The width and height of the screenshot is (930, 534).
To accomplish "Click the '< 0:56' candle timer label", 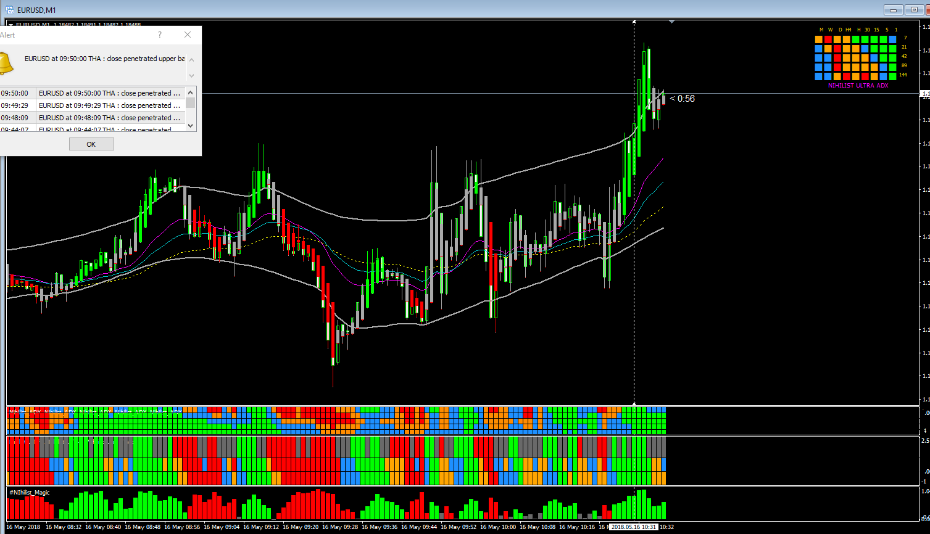I will 683,99.
